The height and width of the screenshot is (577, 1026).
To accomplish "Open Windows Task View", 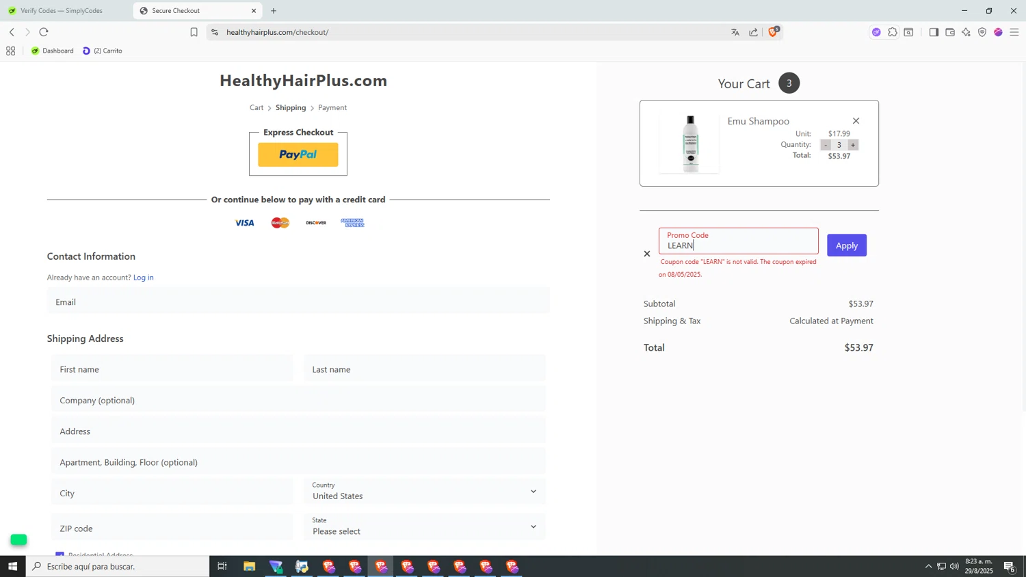I will [x=222, y=566].
